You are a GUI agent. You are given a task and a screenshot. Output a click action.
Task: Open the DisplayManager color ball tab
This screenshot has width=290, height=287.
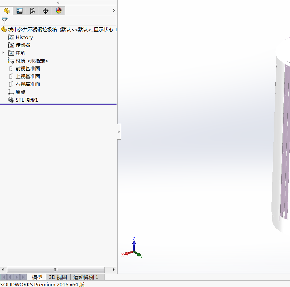click(x=59, y=11)
